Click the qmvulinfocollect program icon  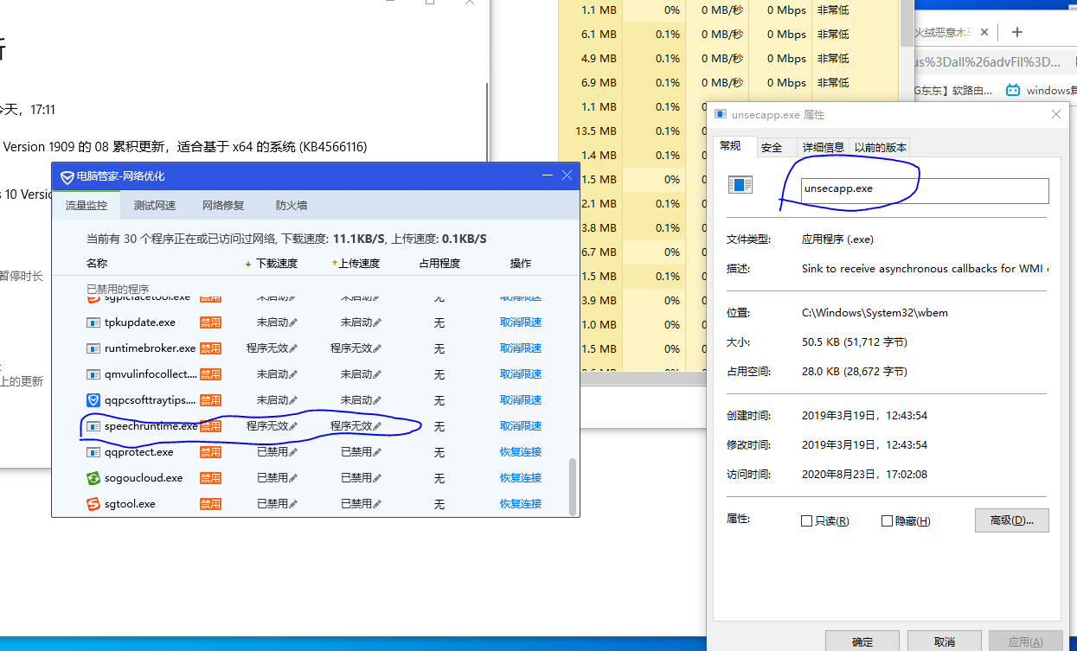pyautogui.click(x=93, y=374)
